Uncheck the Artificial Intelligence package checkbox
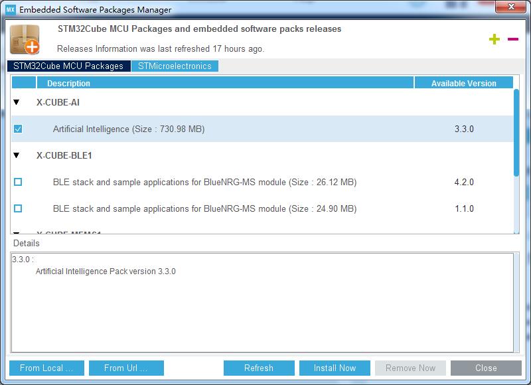The width and height of the screenshot is (531, 385). coord(18,129)
